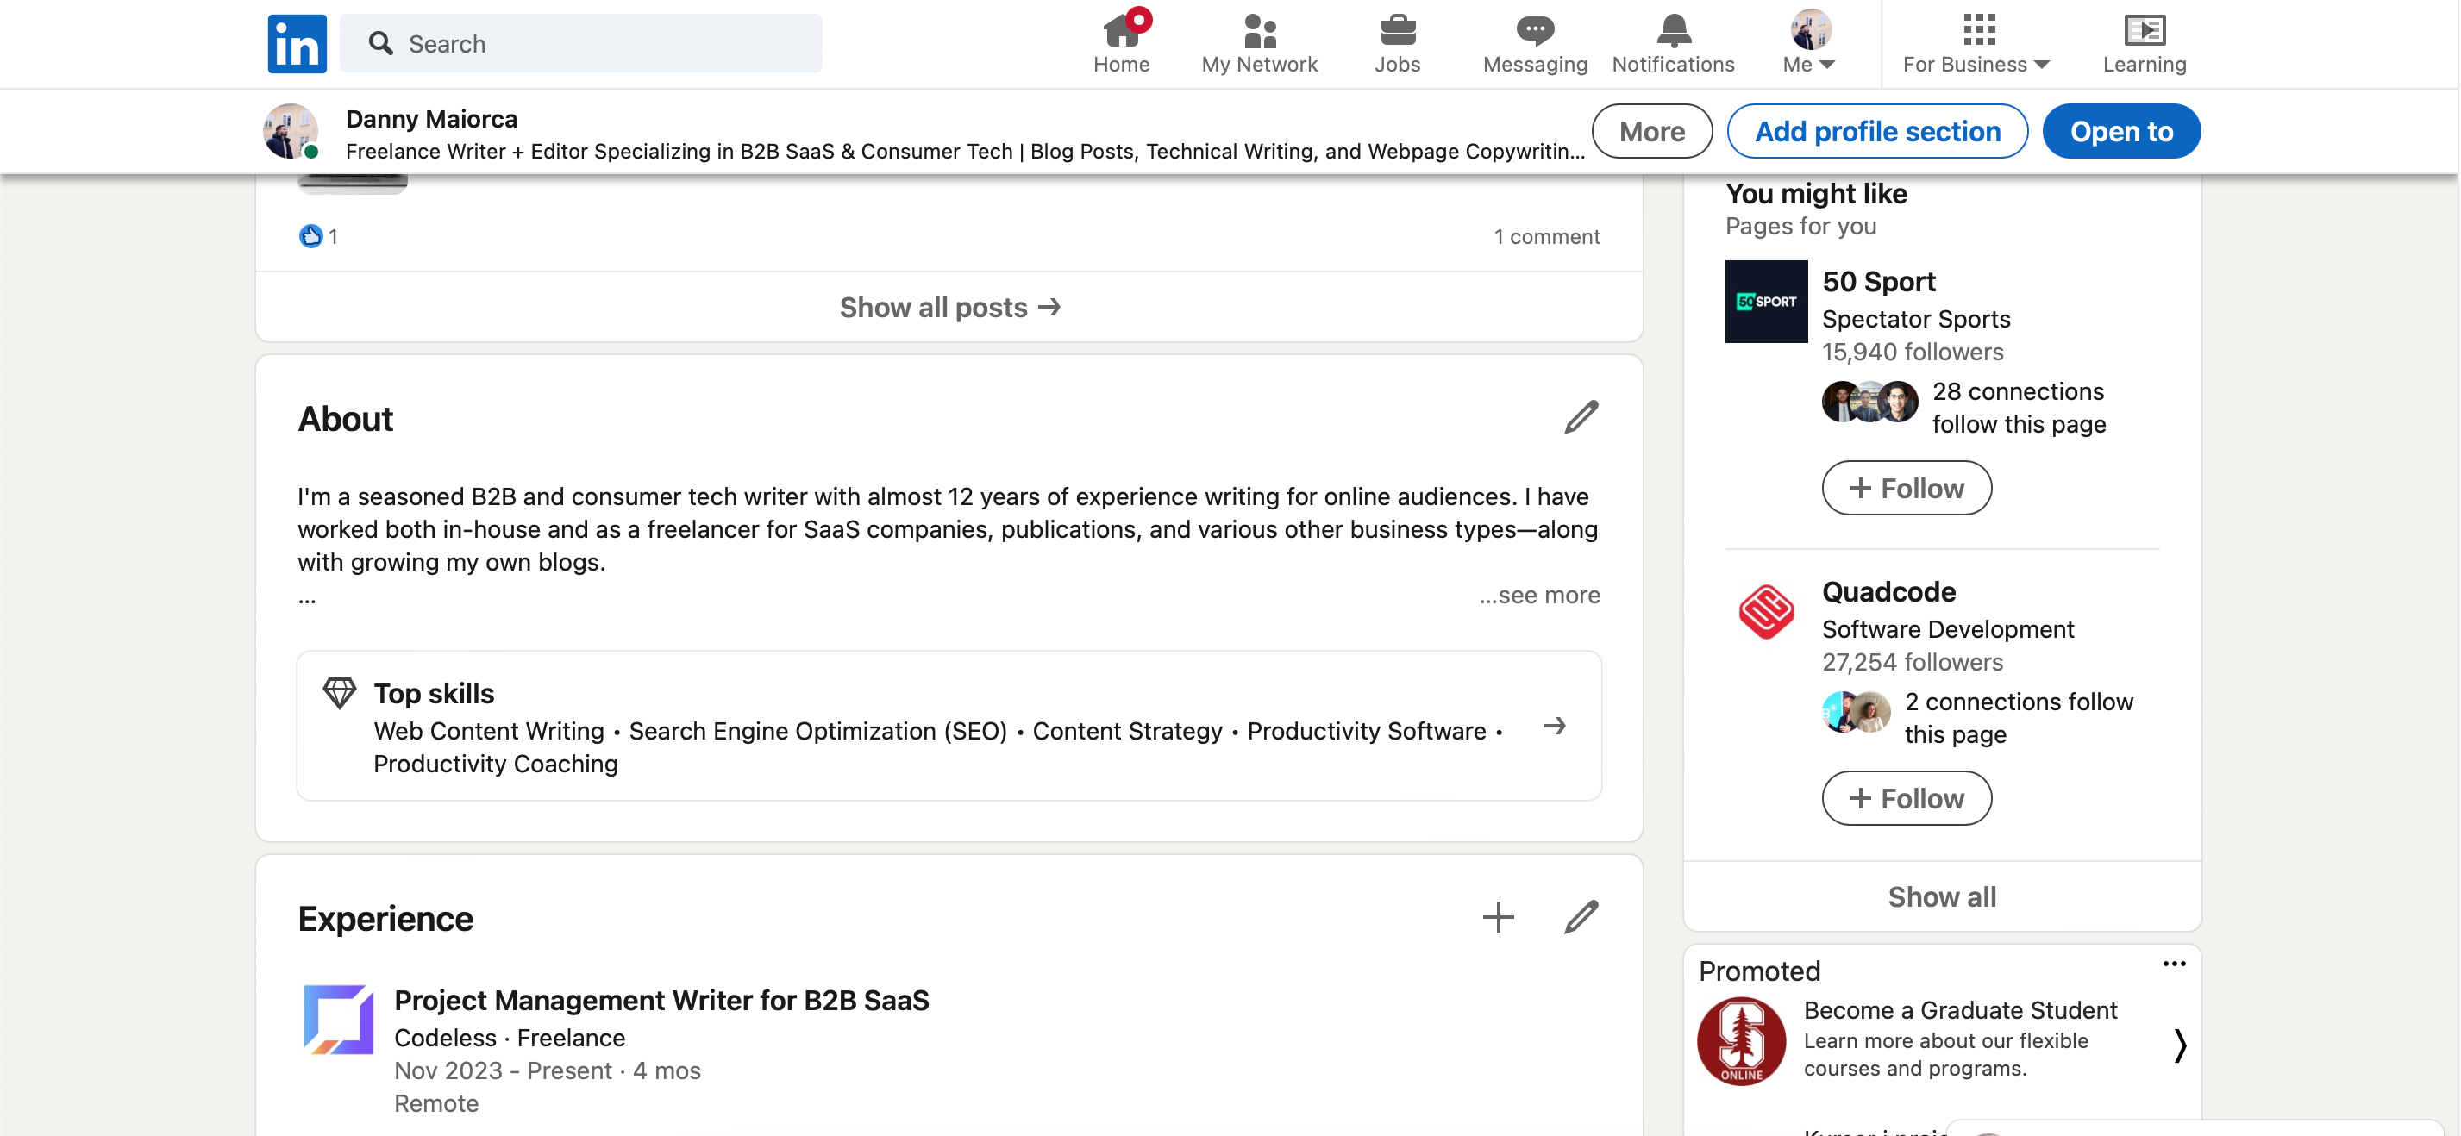The height and width of the screenshot is (1136, 2461).
Task: Open Home feed via house icon
Action: [x=1121, y=32]
